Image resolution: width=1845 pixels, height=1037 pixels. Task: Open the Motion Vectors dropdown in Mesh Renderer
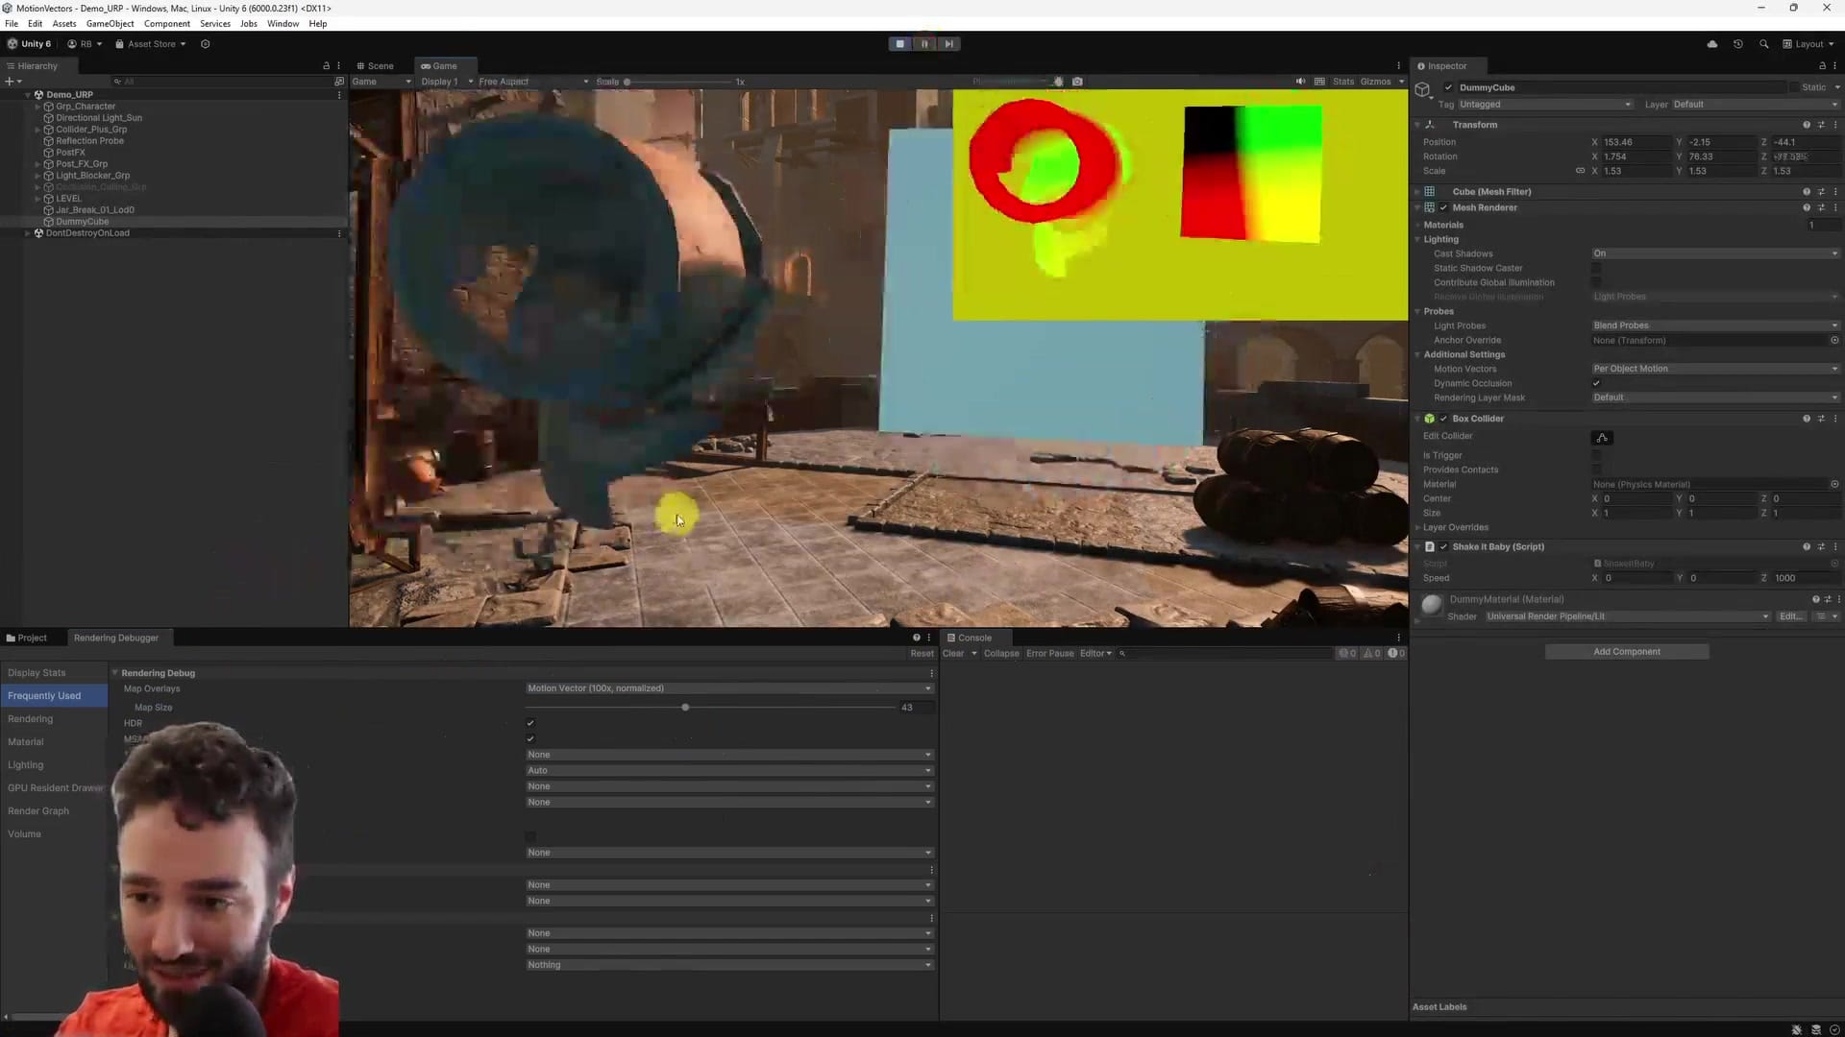click(x=1715, y=369)
